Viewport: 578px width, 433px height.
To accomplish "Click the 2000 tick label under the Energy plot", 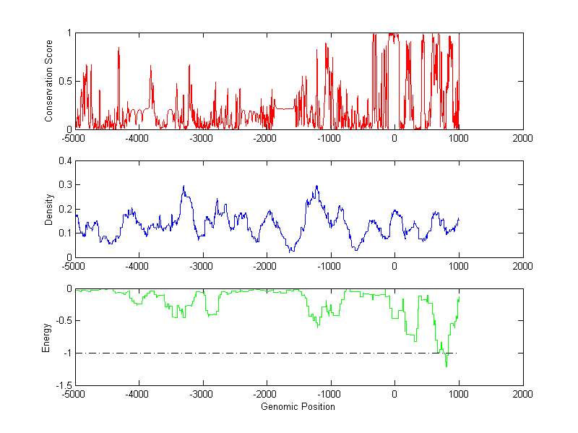I will coord(523,395).
